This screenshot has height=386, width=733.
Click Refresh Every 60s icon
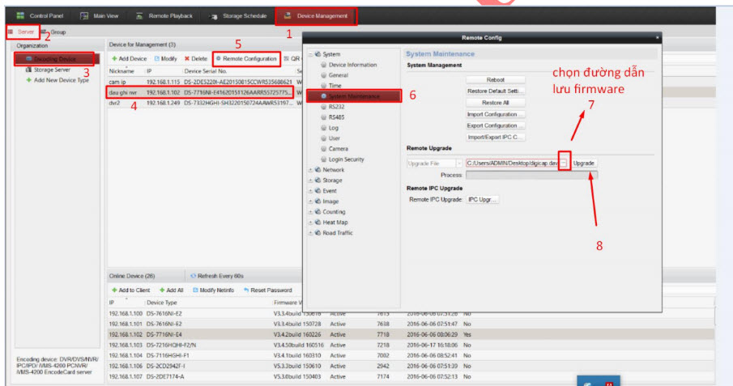[194, 275]
